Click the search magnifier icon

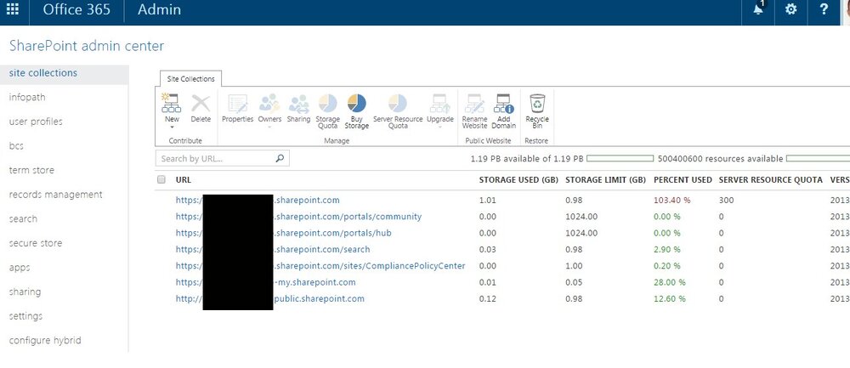pyautogui.click(x=280, y=158)
